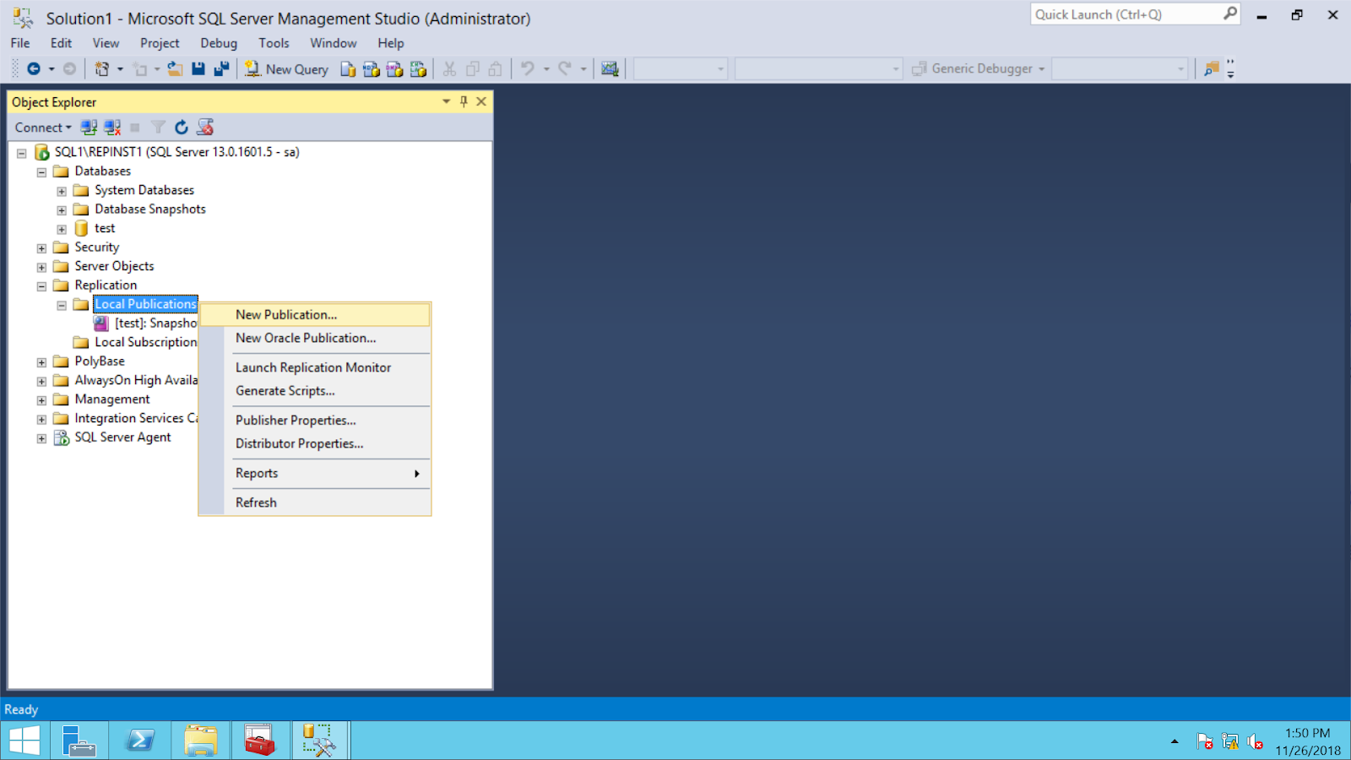Viewport: 1351px width, 760px height.
Task: Open a saved query file
Action: pyautogui.click(x=175, y=68)
